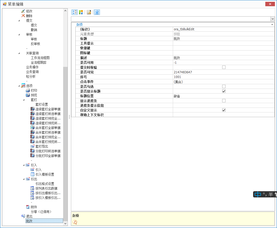
Task: Click the 标题位置 value field showing 缺省
Action: (223, 96)
